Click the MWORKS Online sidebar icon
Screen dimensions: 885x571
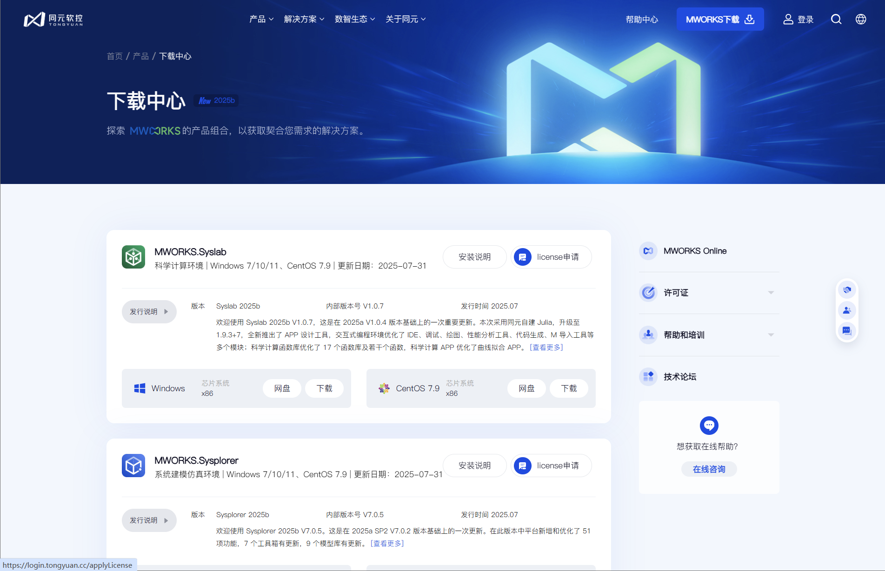(x=648, y=251)
